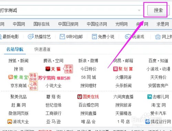Viewport: 172px width, 131px height.
Task: Open the 玩游戏 text link
Action: pos(138,37)
